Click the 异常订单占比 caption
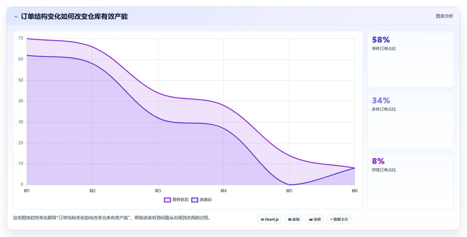 coord(384,170)
